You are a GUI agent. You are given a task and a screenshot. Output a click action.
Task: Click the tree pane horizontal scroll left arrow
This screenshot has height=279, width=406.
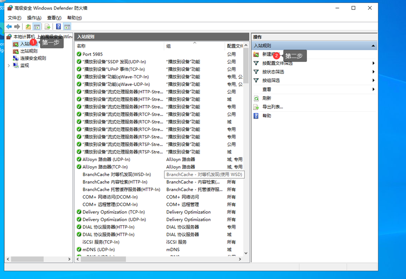click(x=8, y=259)
